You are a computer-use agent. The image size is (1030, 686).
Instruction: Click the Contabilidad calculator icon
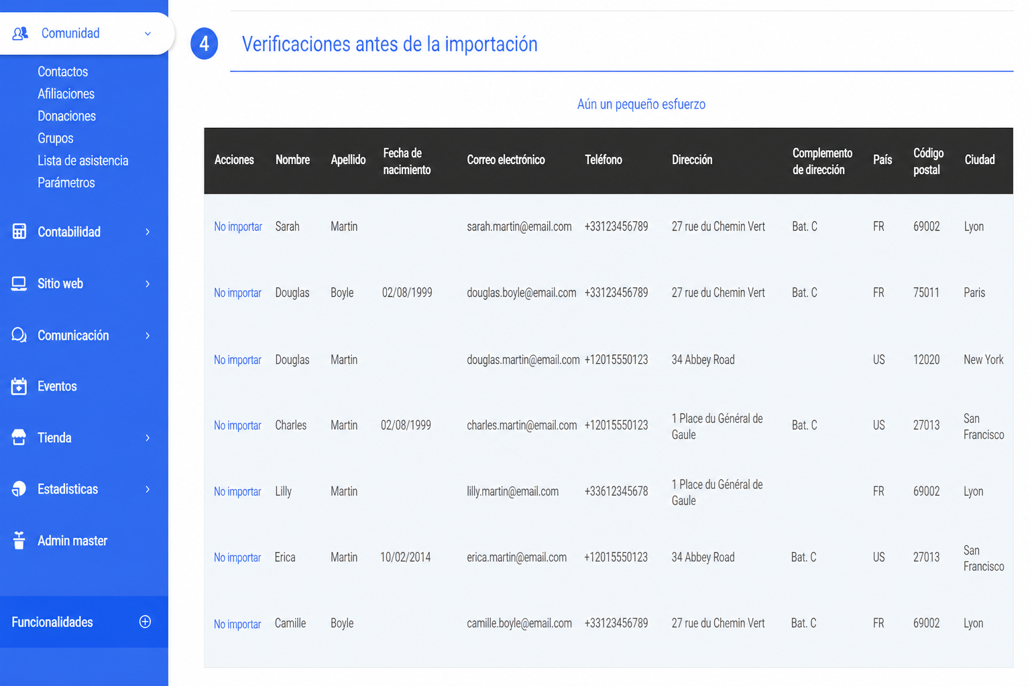[x=19, y=231]
